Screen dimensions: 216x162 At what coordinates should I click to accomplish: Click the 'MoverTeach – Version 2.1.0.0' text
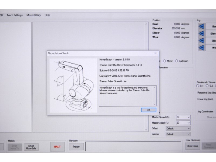(x=114, y=60)
